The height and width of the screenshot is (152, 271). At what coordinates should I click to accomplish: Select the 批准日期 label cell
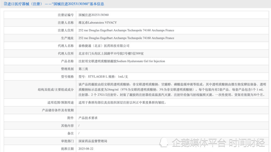click(x=40, y=149)
